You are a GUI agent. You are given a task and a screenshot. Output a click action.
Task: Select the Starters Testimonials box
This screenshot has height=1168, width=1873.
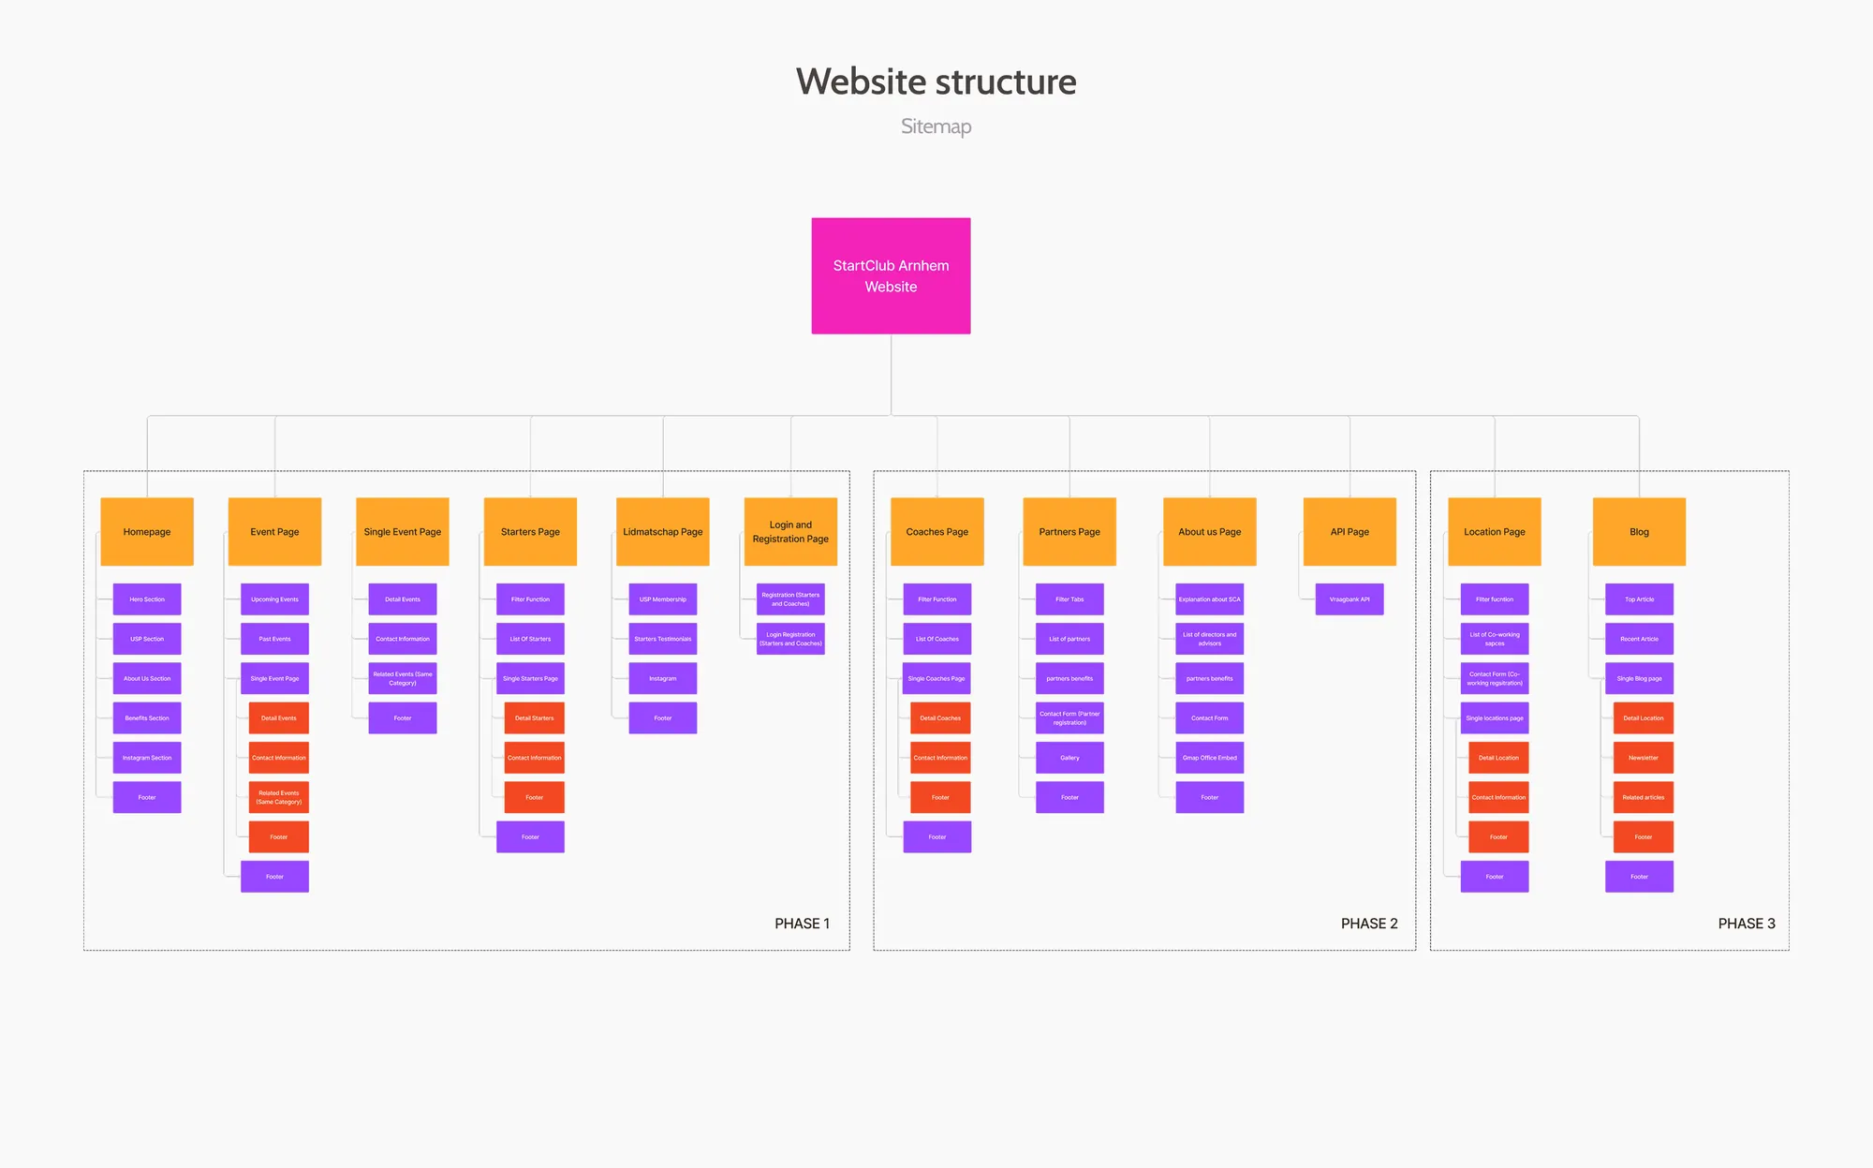click(663, 639)
